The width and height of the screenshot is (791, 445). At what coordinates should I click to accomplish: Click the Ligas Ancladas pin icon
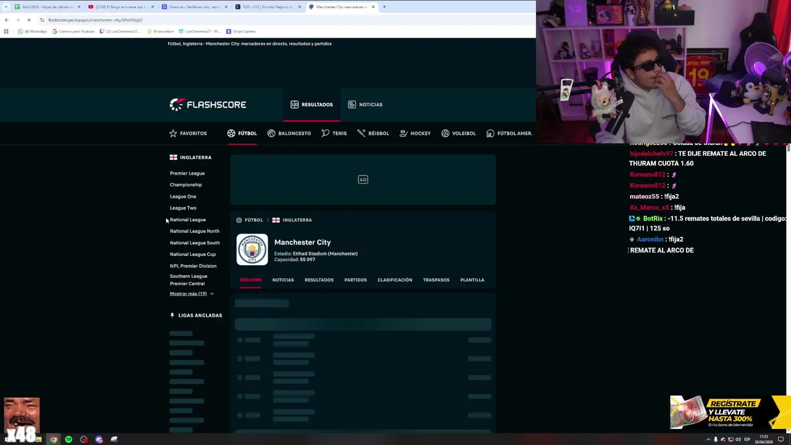point(172,315)
